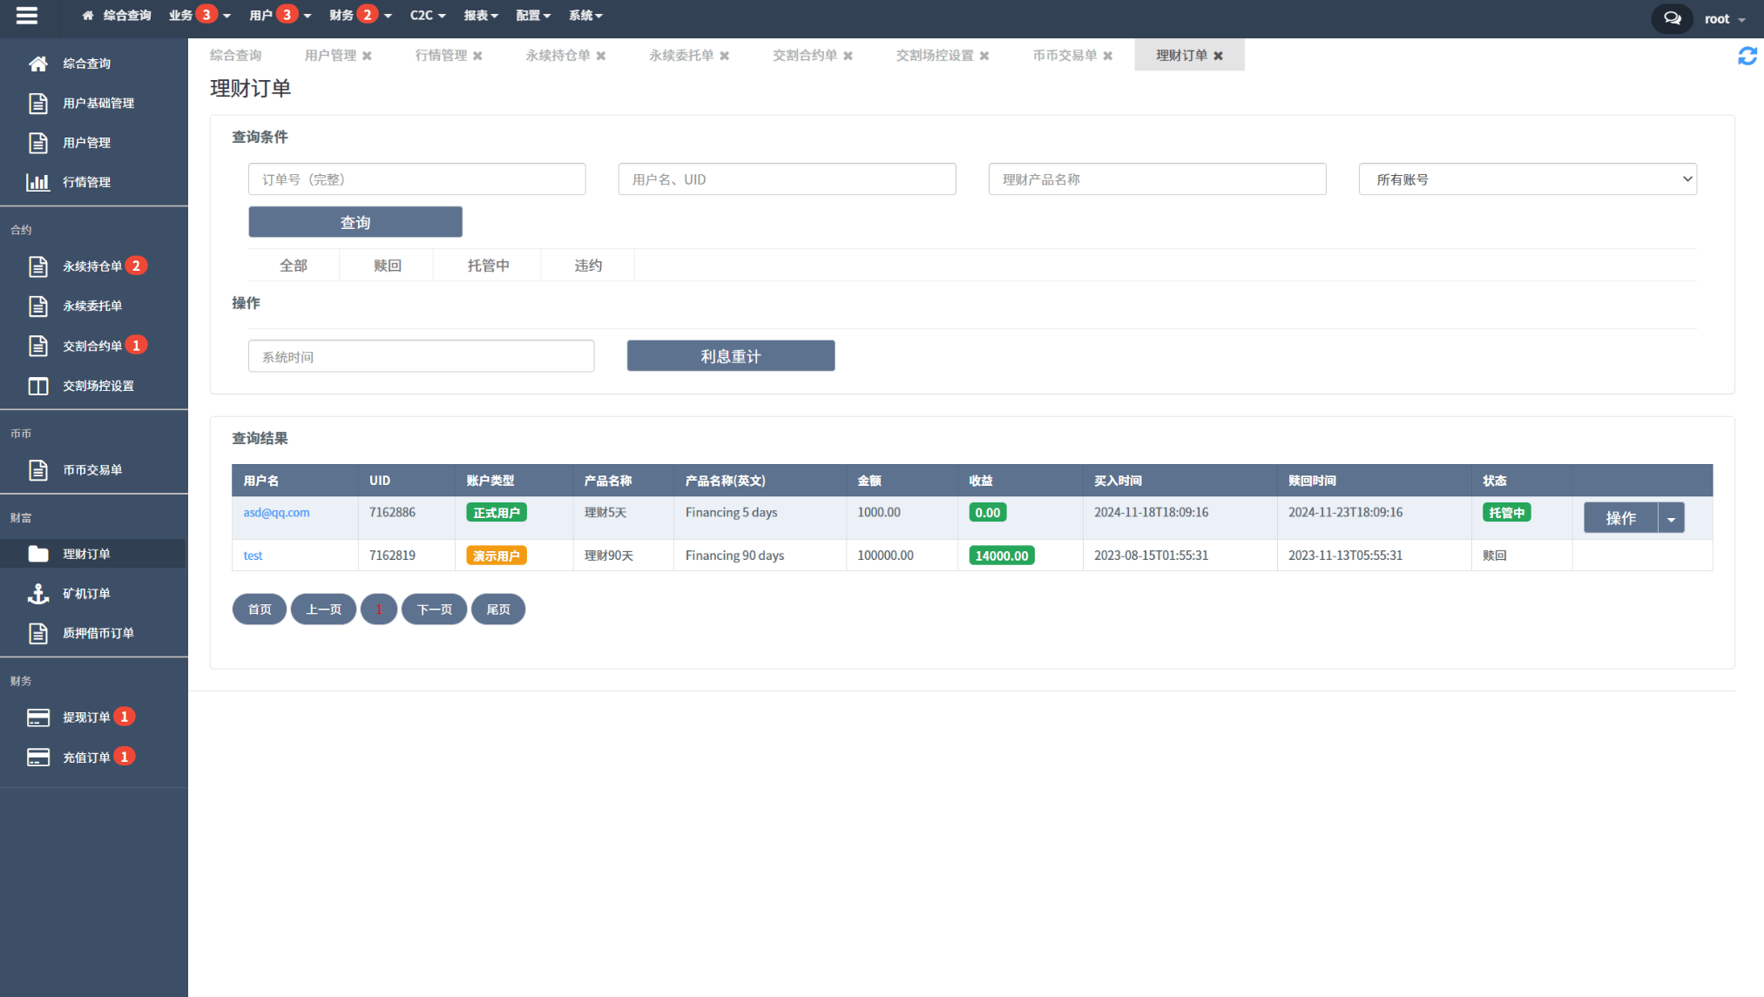Open the 操作 button caret dropdown
This screenshot has height=997, width=1764.
(1672, 519)
